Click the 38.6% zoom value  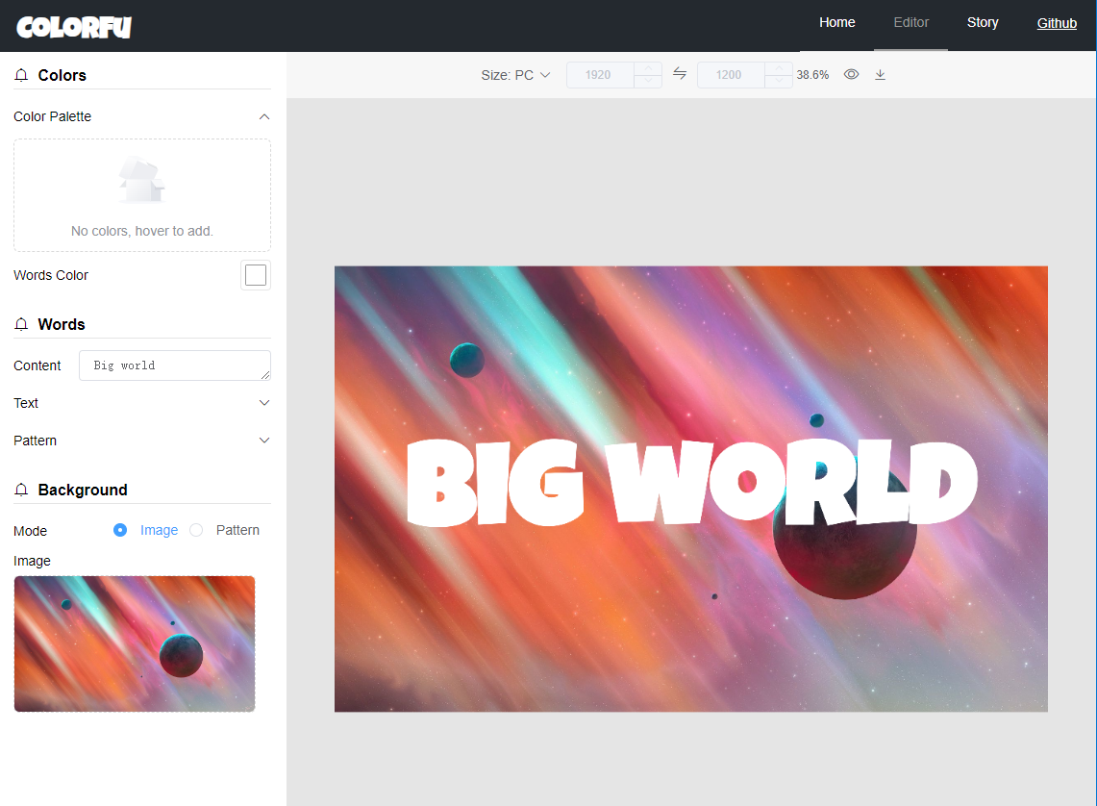pyautogui.click(x=812, y=75)
